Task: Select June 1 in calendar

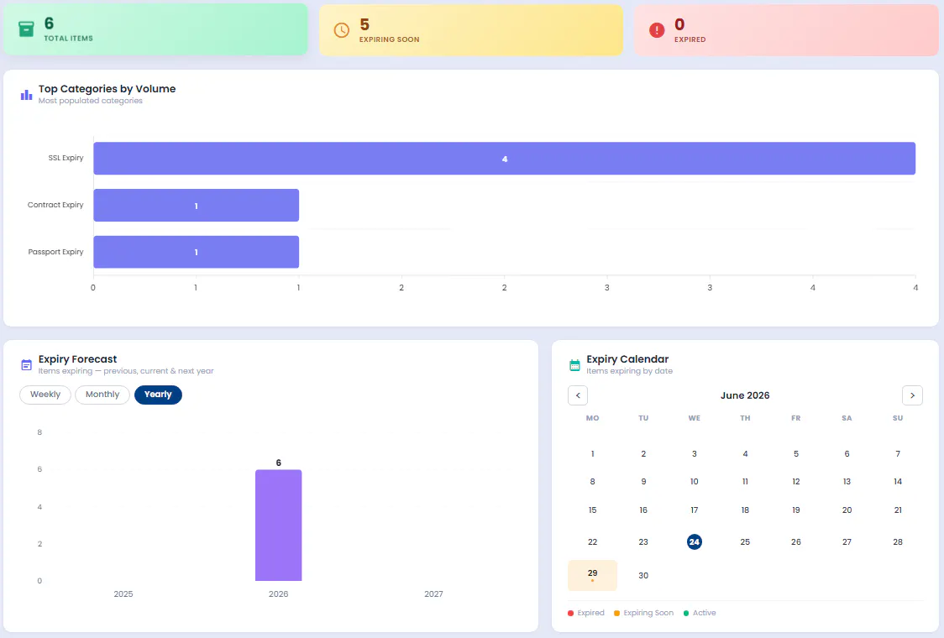Action: pyautogui.click(x=592, y=454)
